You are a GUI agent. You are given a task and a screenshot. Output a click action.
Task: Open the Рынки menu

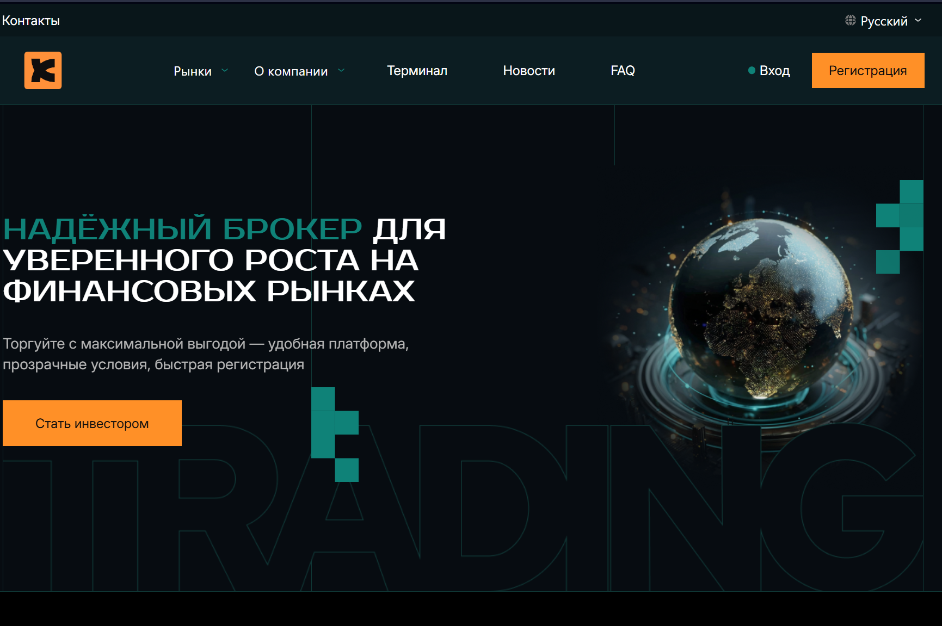(x=193, y=71)
